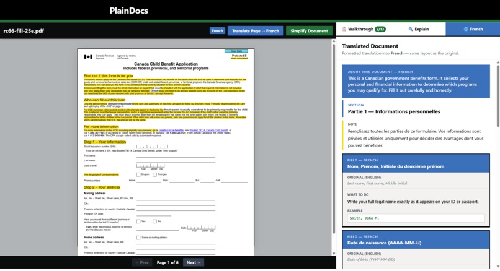
Task: Click the Ext phone extension field
Action: (207, 181)
